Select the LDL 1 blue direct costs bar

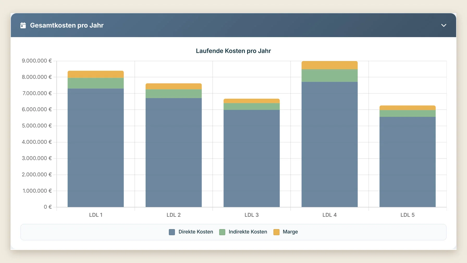[96, 148]
